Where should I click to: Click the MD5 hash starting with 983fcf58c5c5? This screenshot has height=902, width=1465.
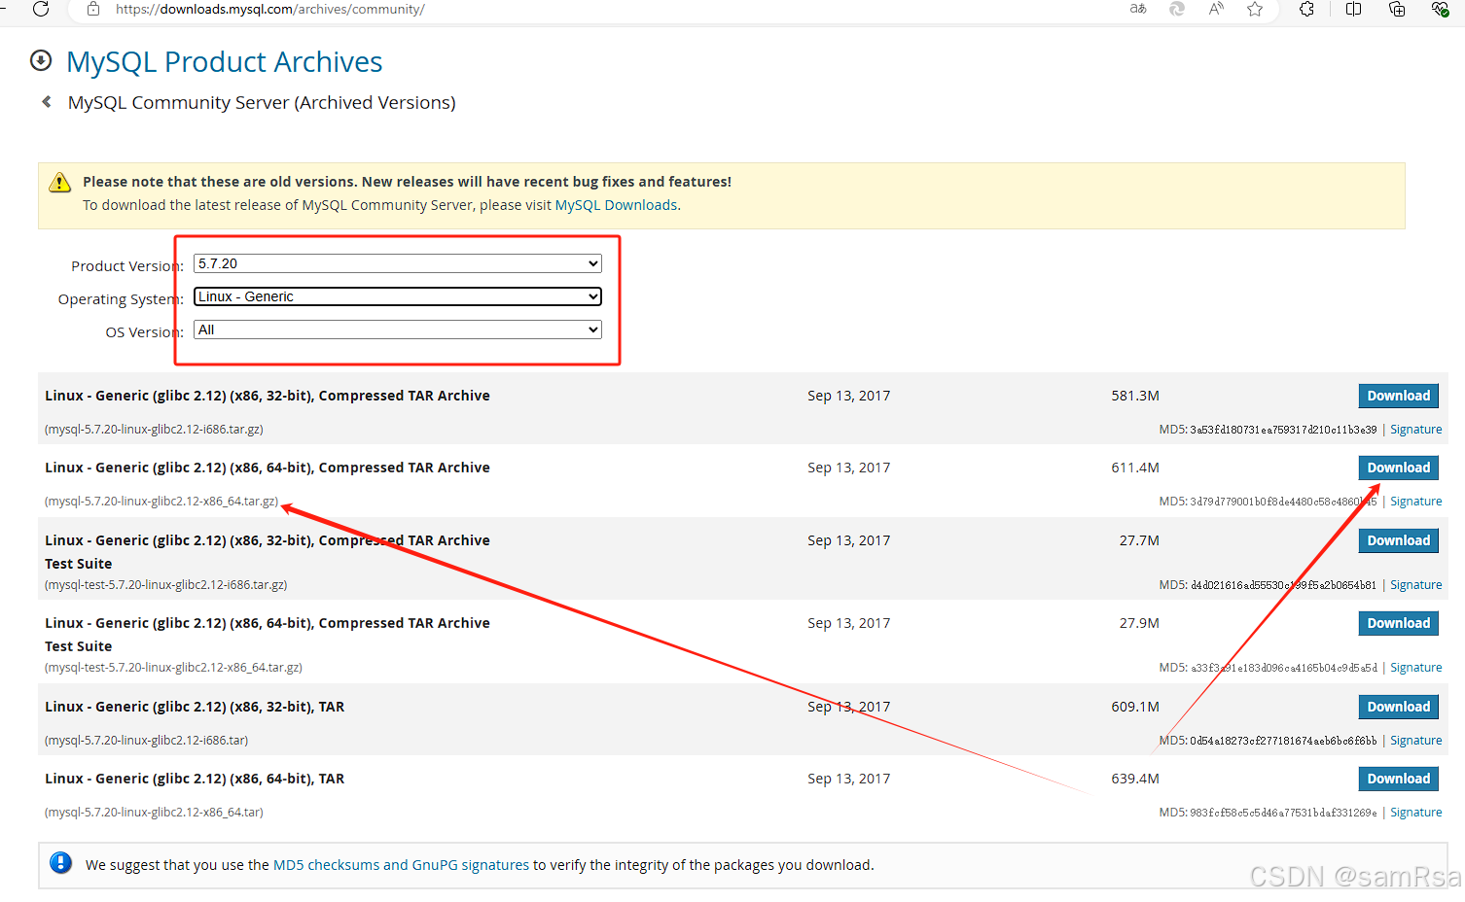click(x=1283, y=813)
